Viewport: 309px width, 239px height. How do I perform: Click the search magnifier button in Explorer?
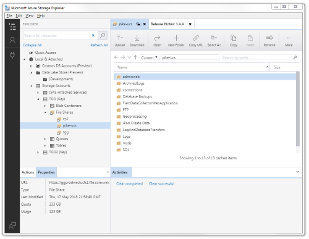click(103, 35)
